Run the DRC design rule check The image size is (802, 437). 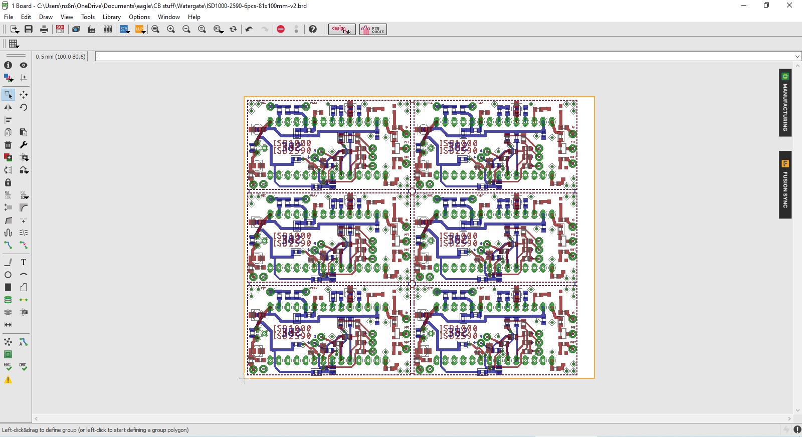pyautogui.click(x=24, y=367)
